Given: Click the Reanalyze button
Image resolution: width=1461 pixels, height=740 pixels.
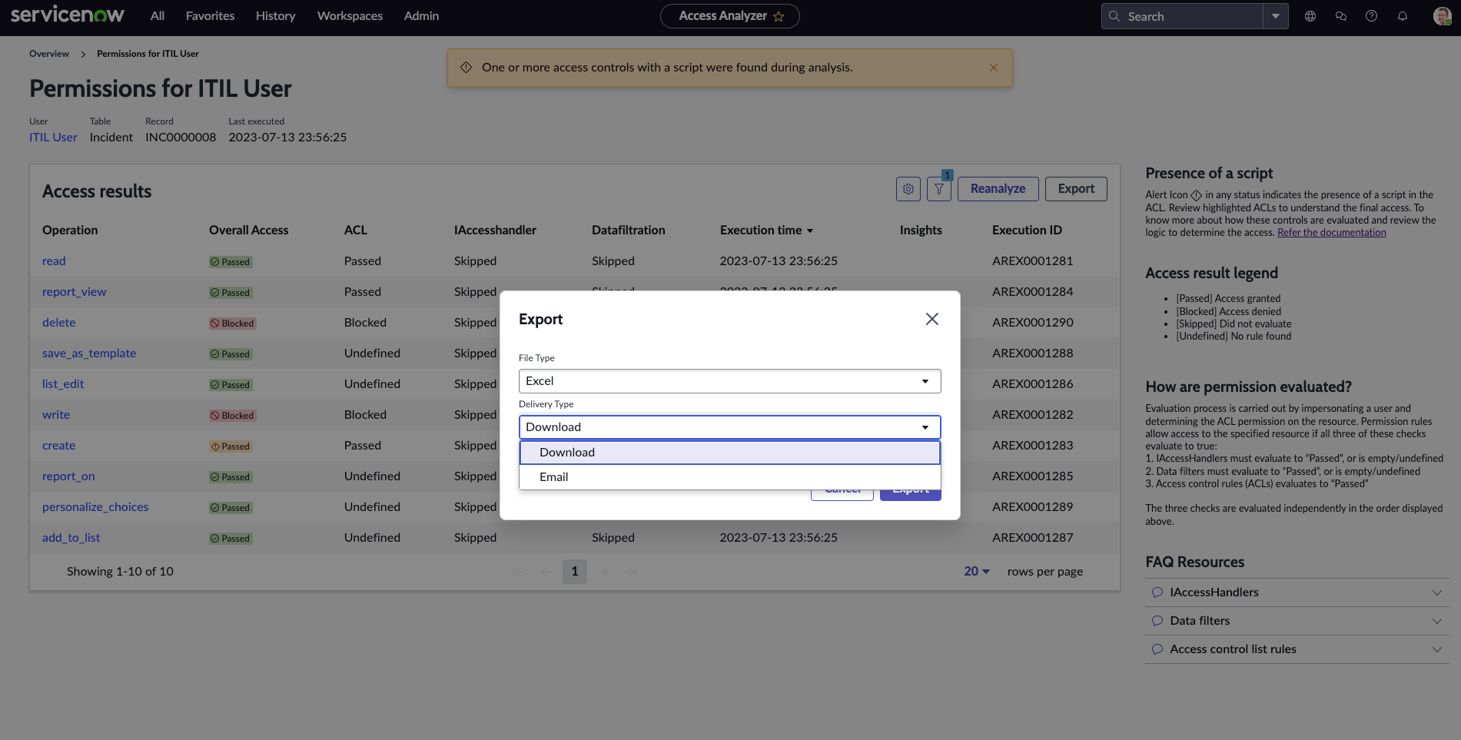Looking at the screenshot, I should tap(998, 189).
